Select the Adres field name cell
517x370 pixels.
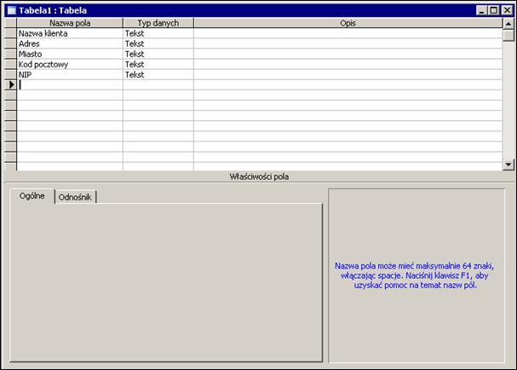(x=70, y=43)
